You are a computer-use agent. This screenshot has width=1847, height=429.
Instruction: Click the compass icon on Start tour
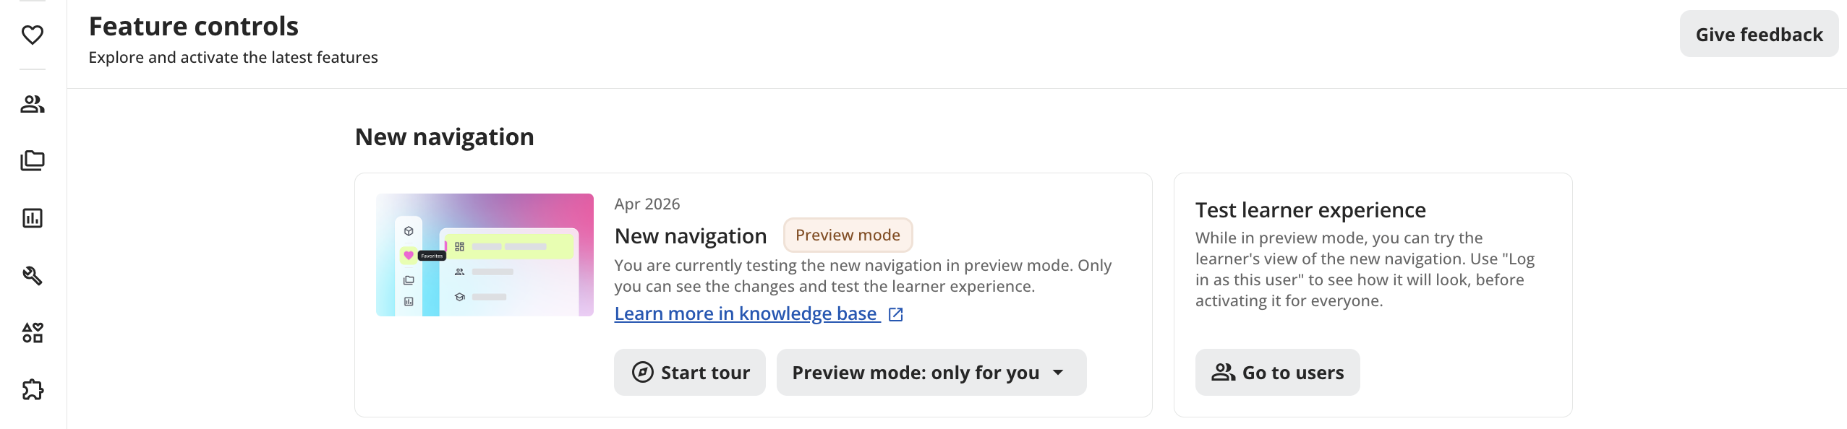[x=642, y=372]
